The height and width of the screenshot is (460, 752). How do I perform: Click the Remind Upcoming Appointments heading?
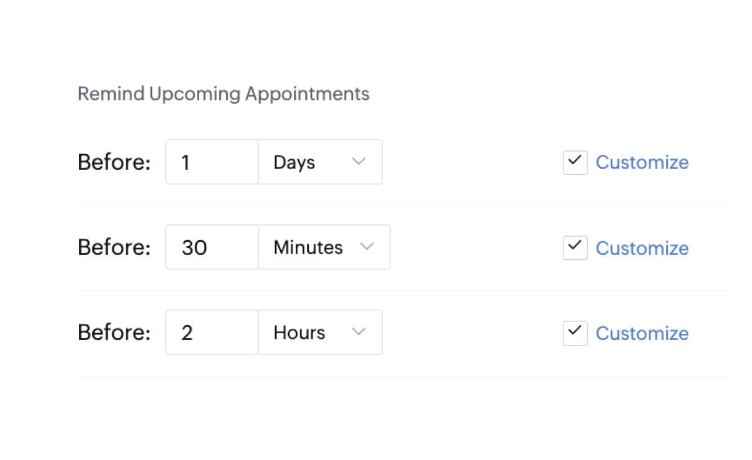point(223,93)
